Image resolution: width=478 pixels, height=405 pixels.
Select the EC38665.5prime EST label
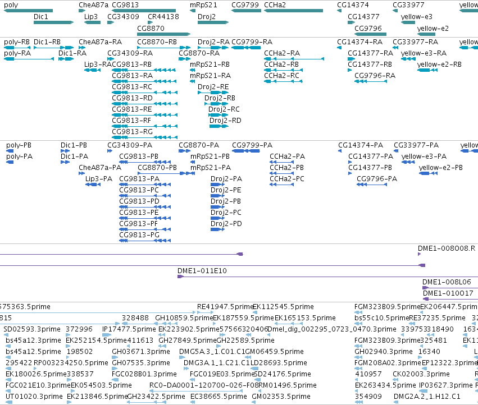click(x=218, y=397)
